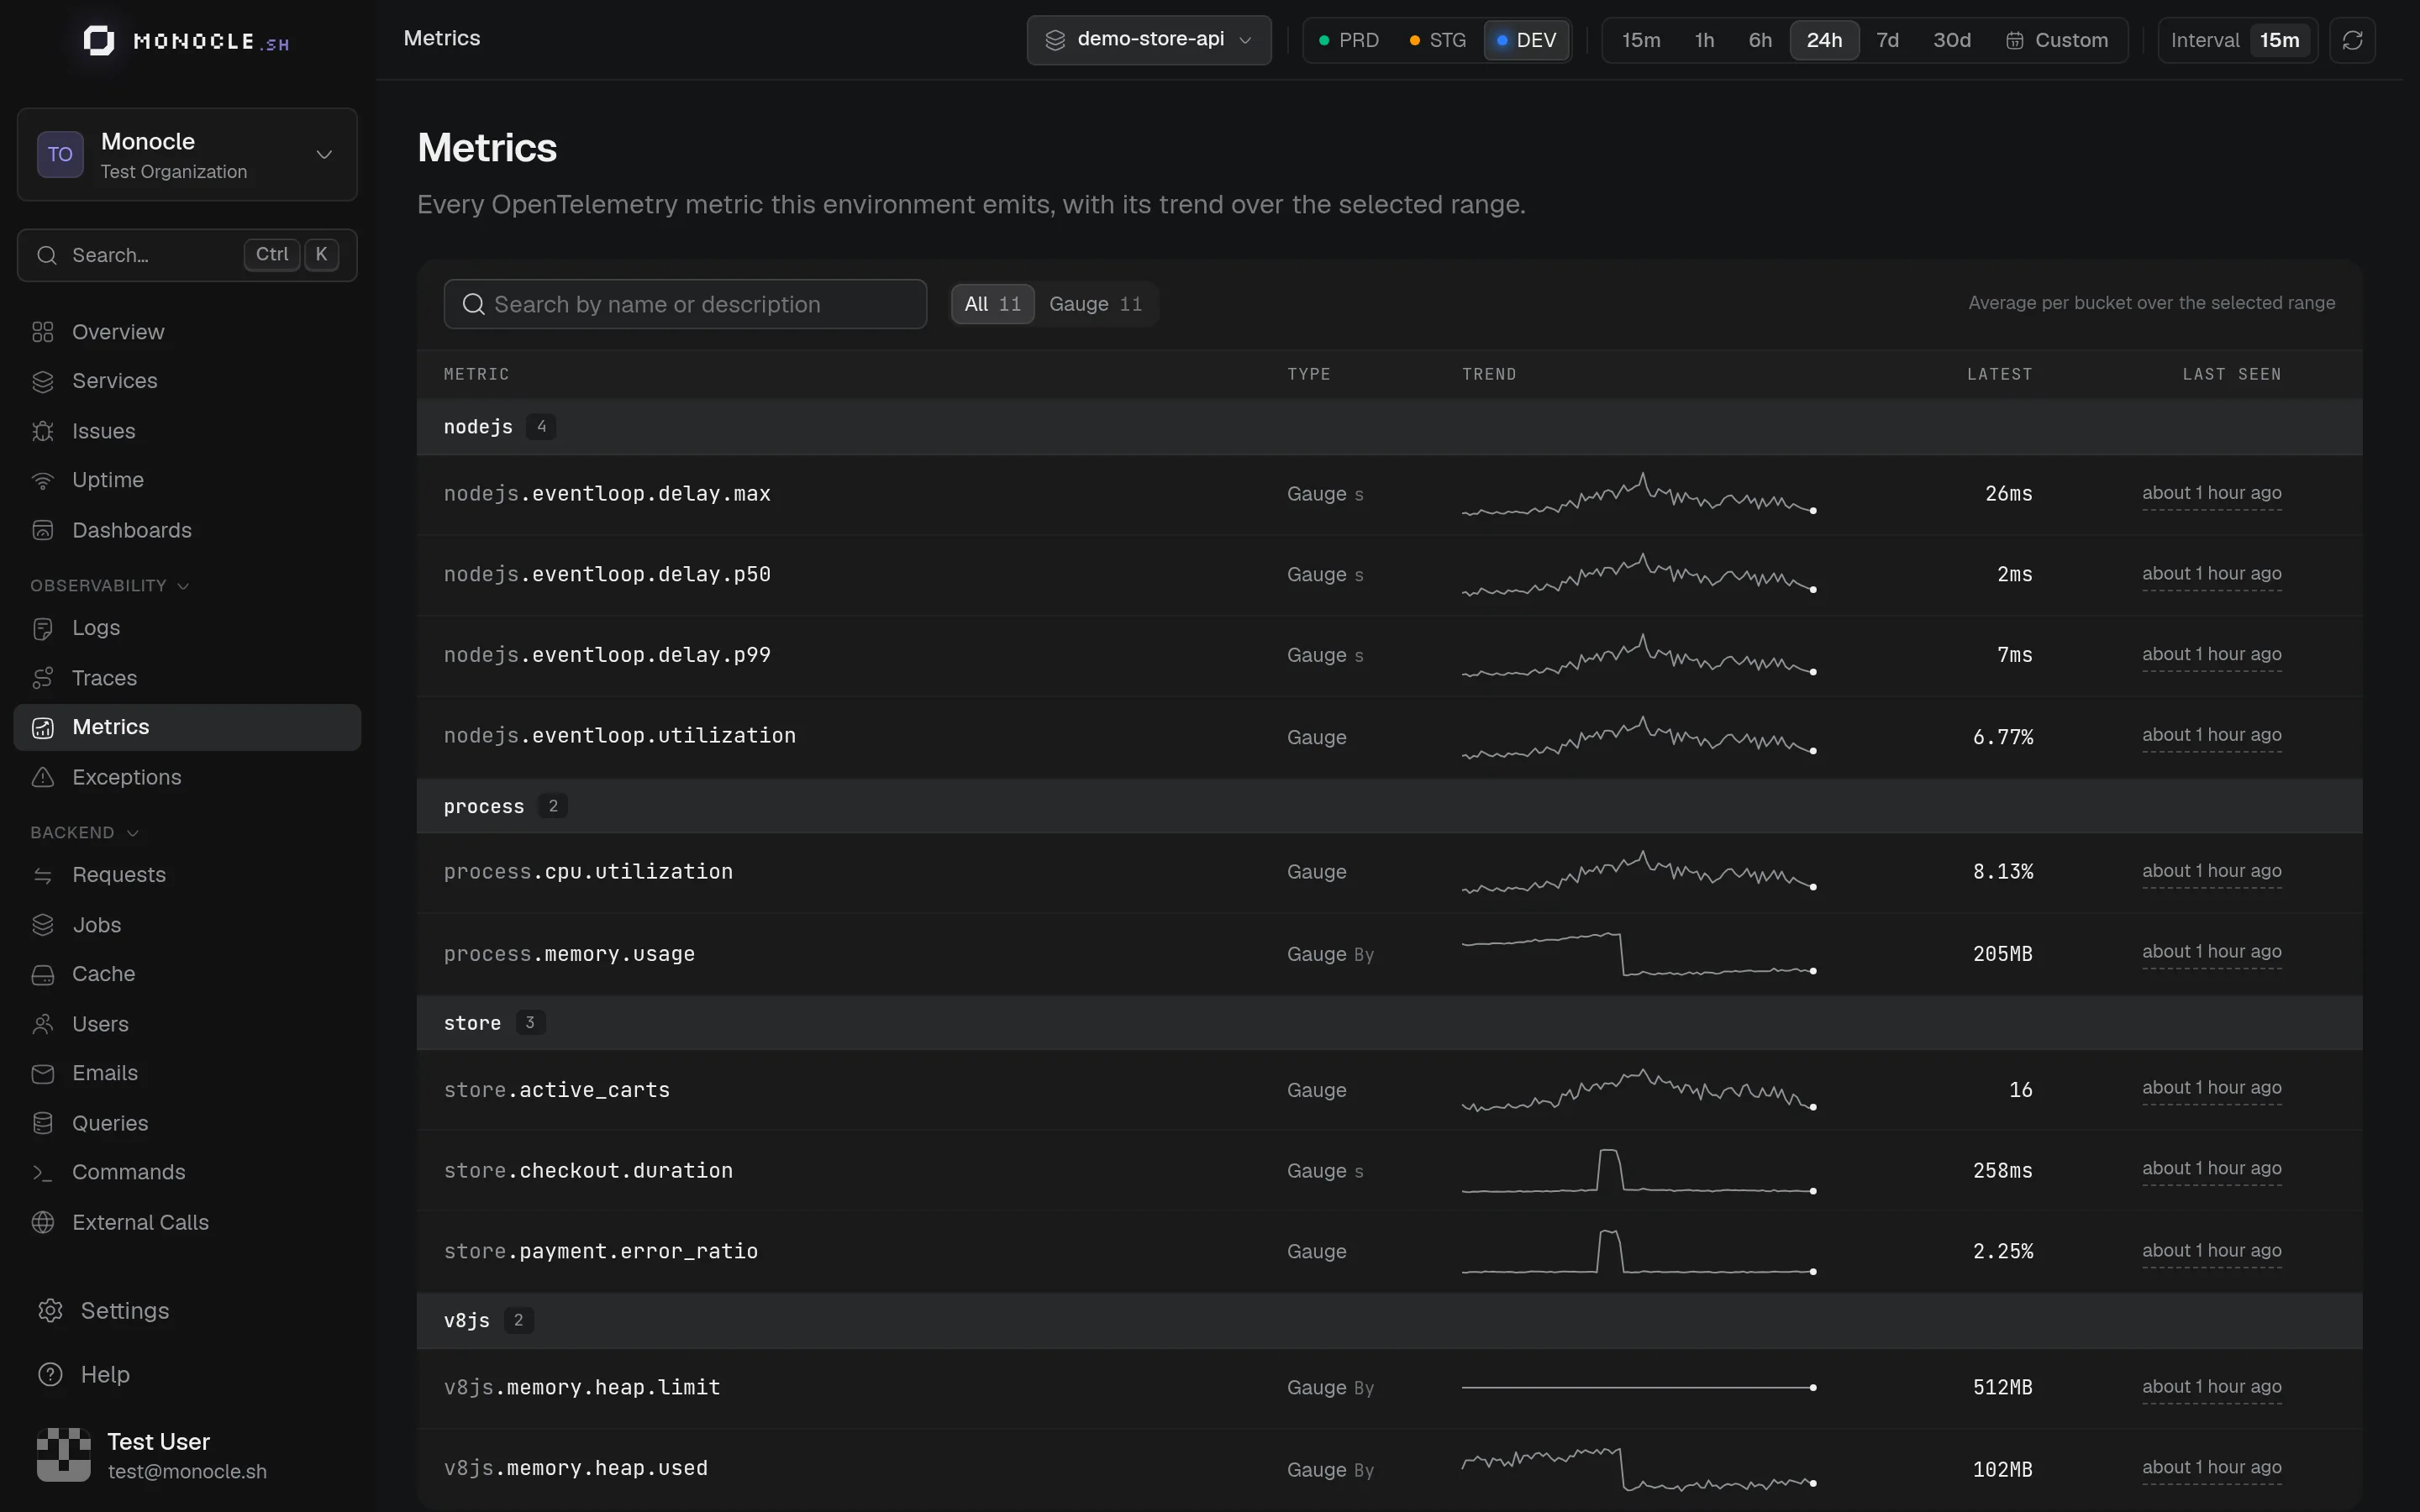Focus the Search by name or description field
Screen dimensions: 2420x1512
[685, 304]
